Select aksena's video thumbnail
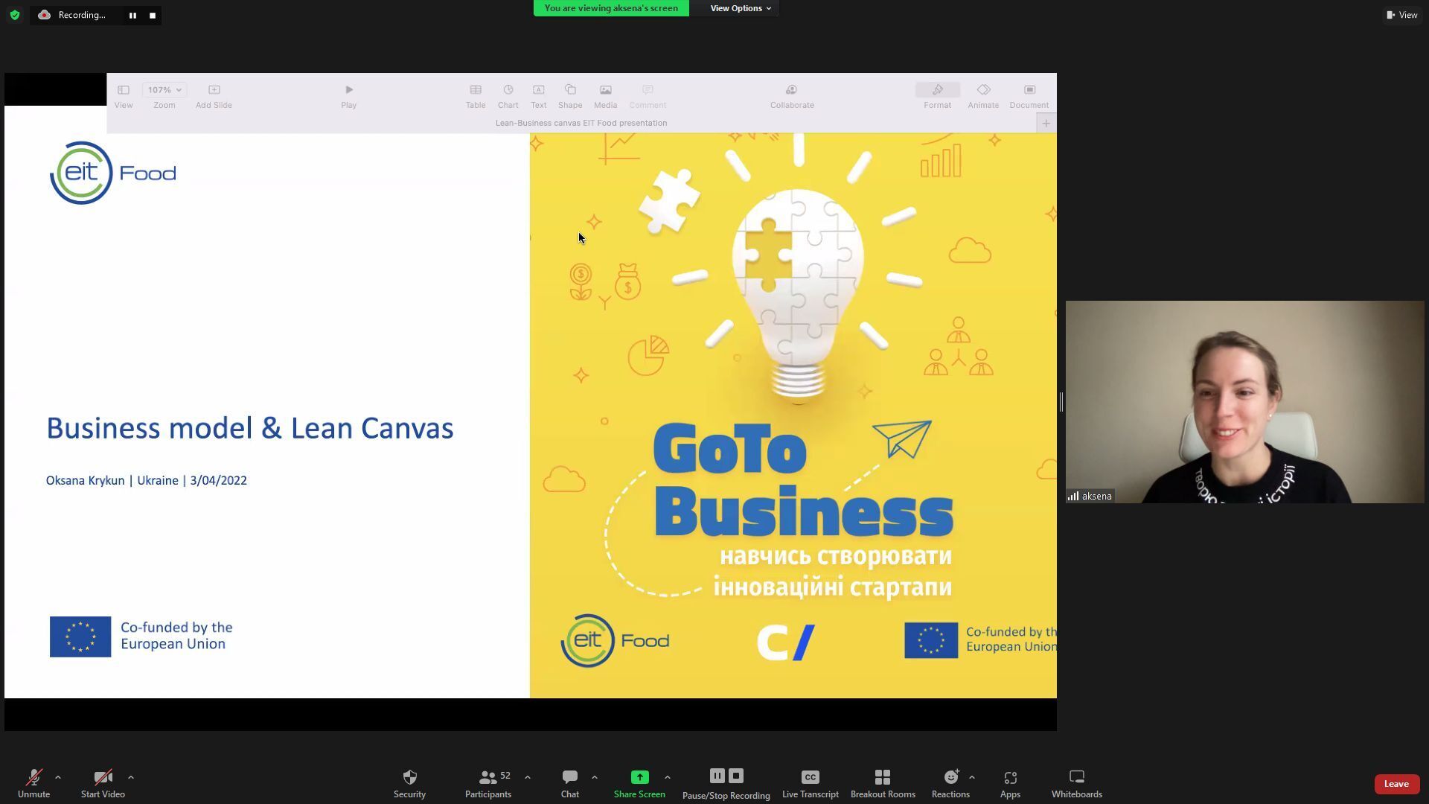The height and width of the screenshot is (804, 1429). [x=1244, y=402]
